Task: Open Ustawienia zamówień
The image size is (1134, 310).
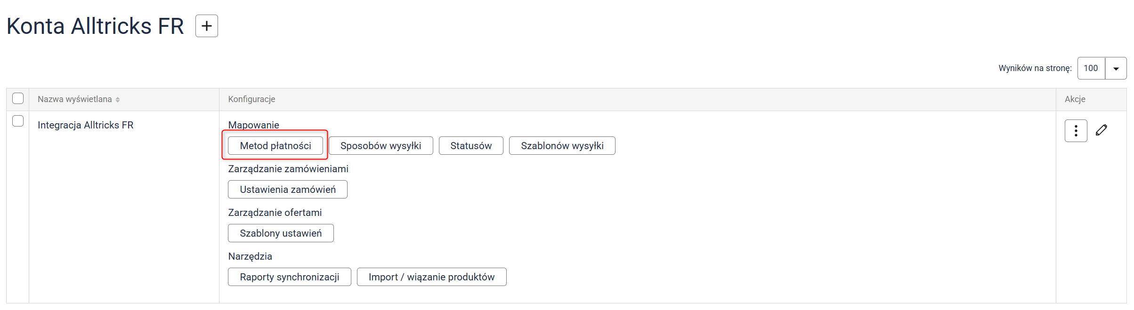Action: point(287,190)
